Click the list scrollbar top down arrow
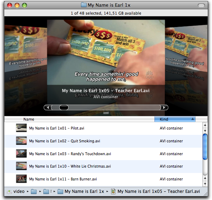 pos(205,131)
